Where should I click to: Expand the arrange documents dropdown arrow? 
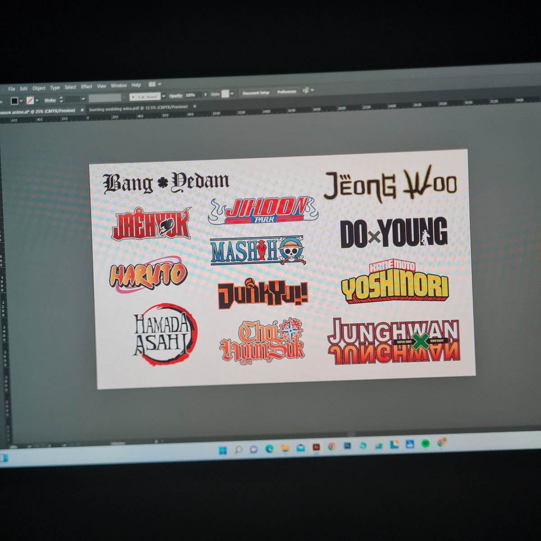click(x=160, y=84)
